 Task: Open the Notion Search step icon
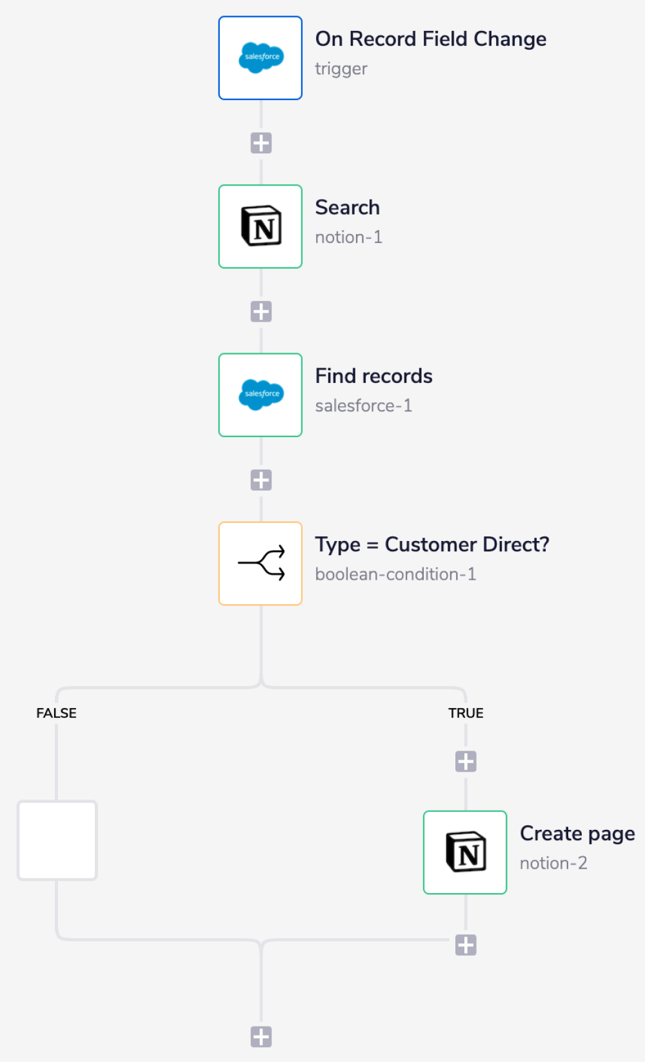click(x=261, y=226)
